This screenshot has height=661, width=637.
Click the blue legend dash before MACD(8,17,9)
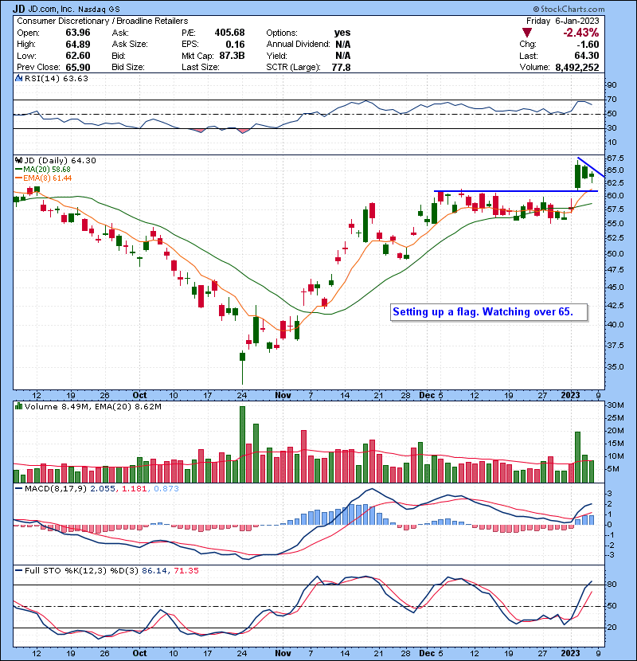[18, 488]
